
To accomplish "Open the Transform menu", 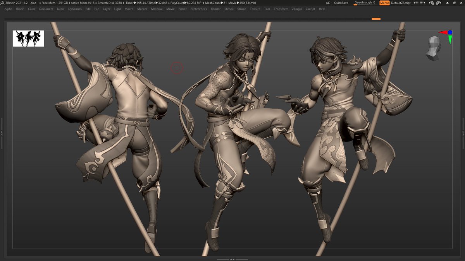I will point(281,9).
